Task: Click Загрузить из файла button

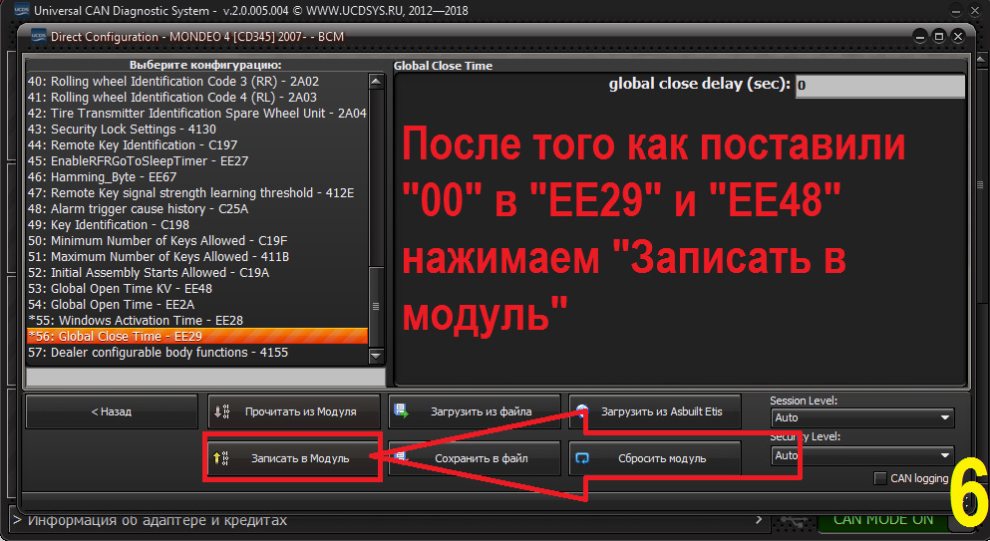Action: click(x=475, y=411)
